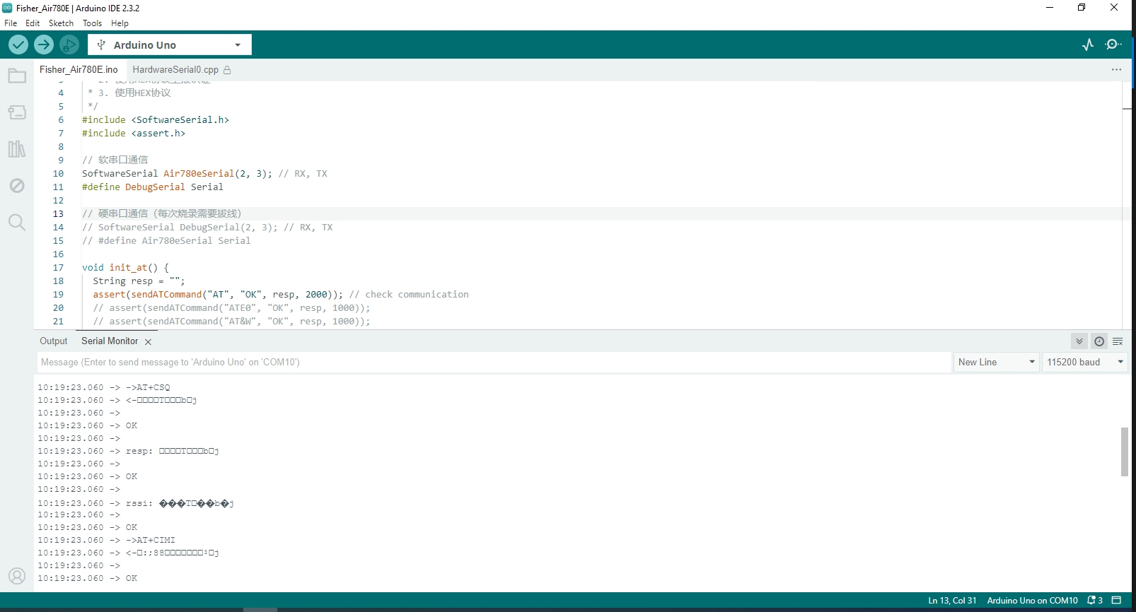Toggle bottom panel icon in status bar
Image resolution: width=1136 pixels, height=612 pixels.
pyautogui.click(x=1117, y=601)
